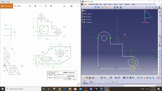The image size is (162, 91).
Task: Open the Window menu in CATIA
Action: 127,4
